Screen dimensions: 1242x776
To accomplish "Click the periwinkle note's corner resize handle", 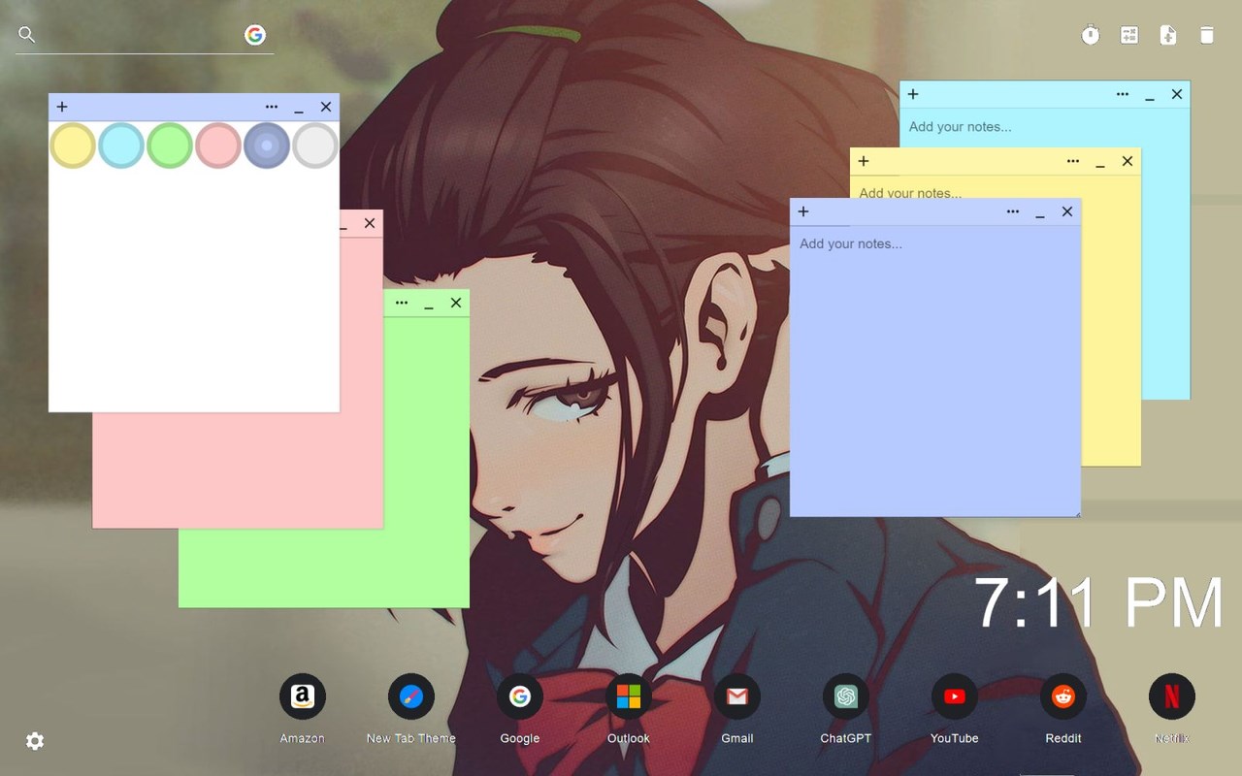I will (x=1076, y=512).
